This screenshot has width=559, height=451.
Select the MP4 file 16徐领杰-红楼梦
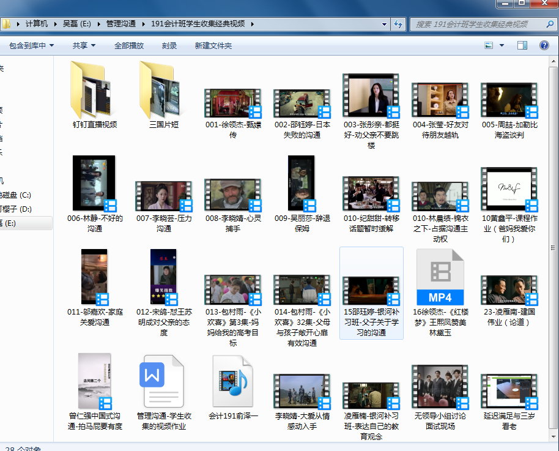tap(440, 277)
